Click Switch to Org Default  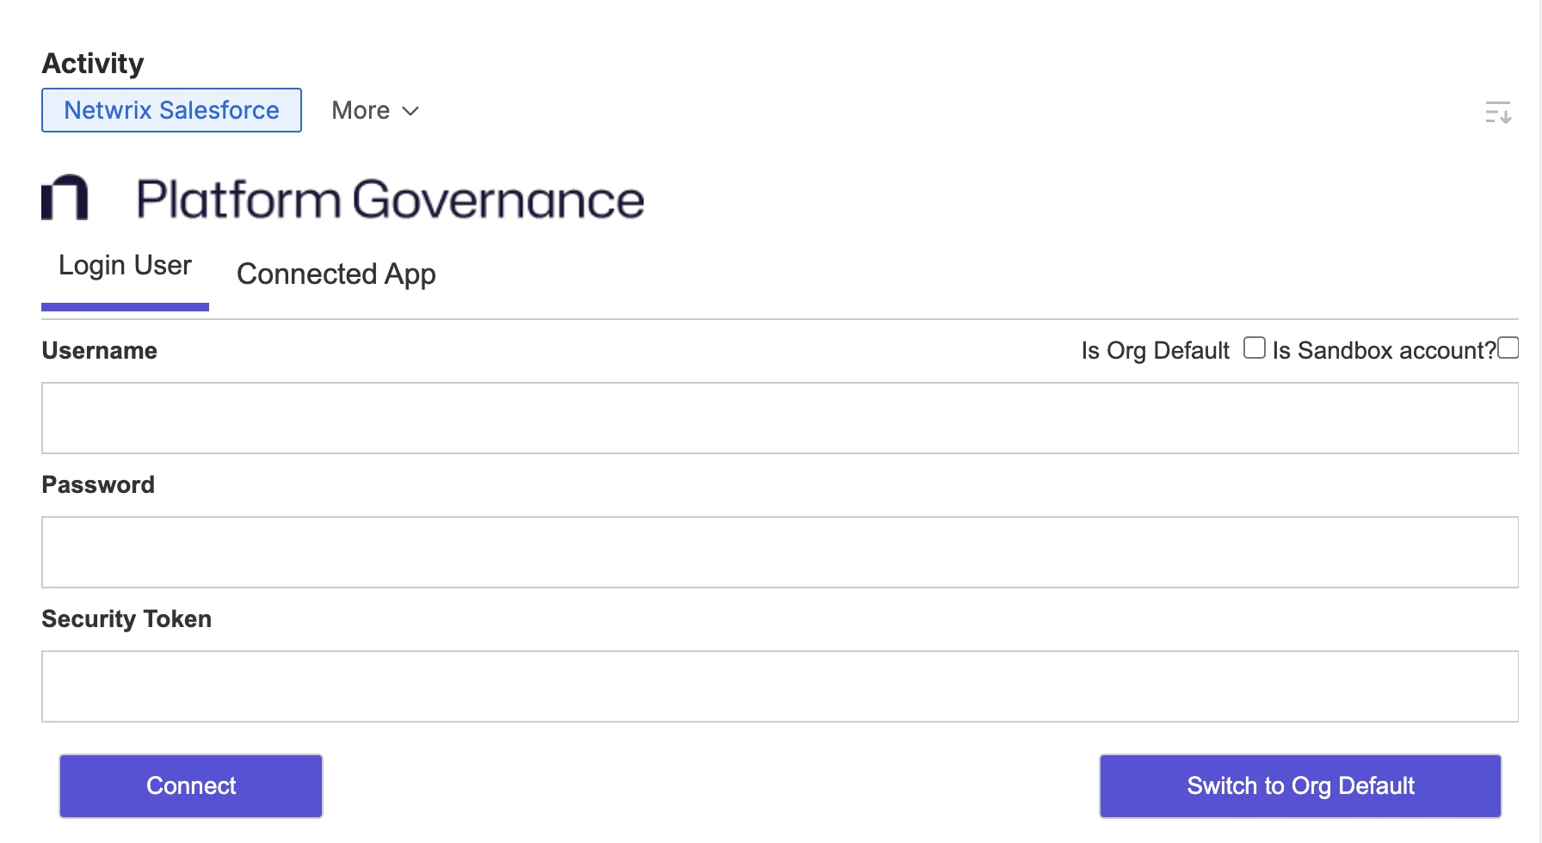[x=1299, y=785]
